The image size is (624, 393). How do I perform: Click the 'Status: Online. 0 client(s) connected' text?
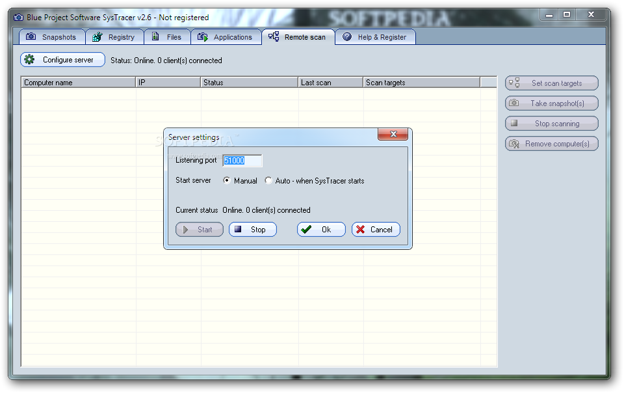coord(166,61)
